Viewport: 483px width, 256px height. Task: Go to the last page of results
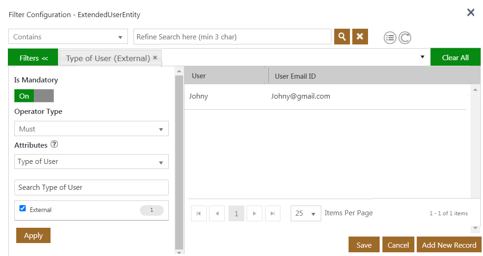point(273,213)
